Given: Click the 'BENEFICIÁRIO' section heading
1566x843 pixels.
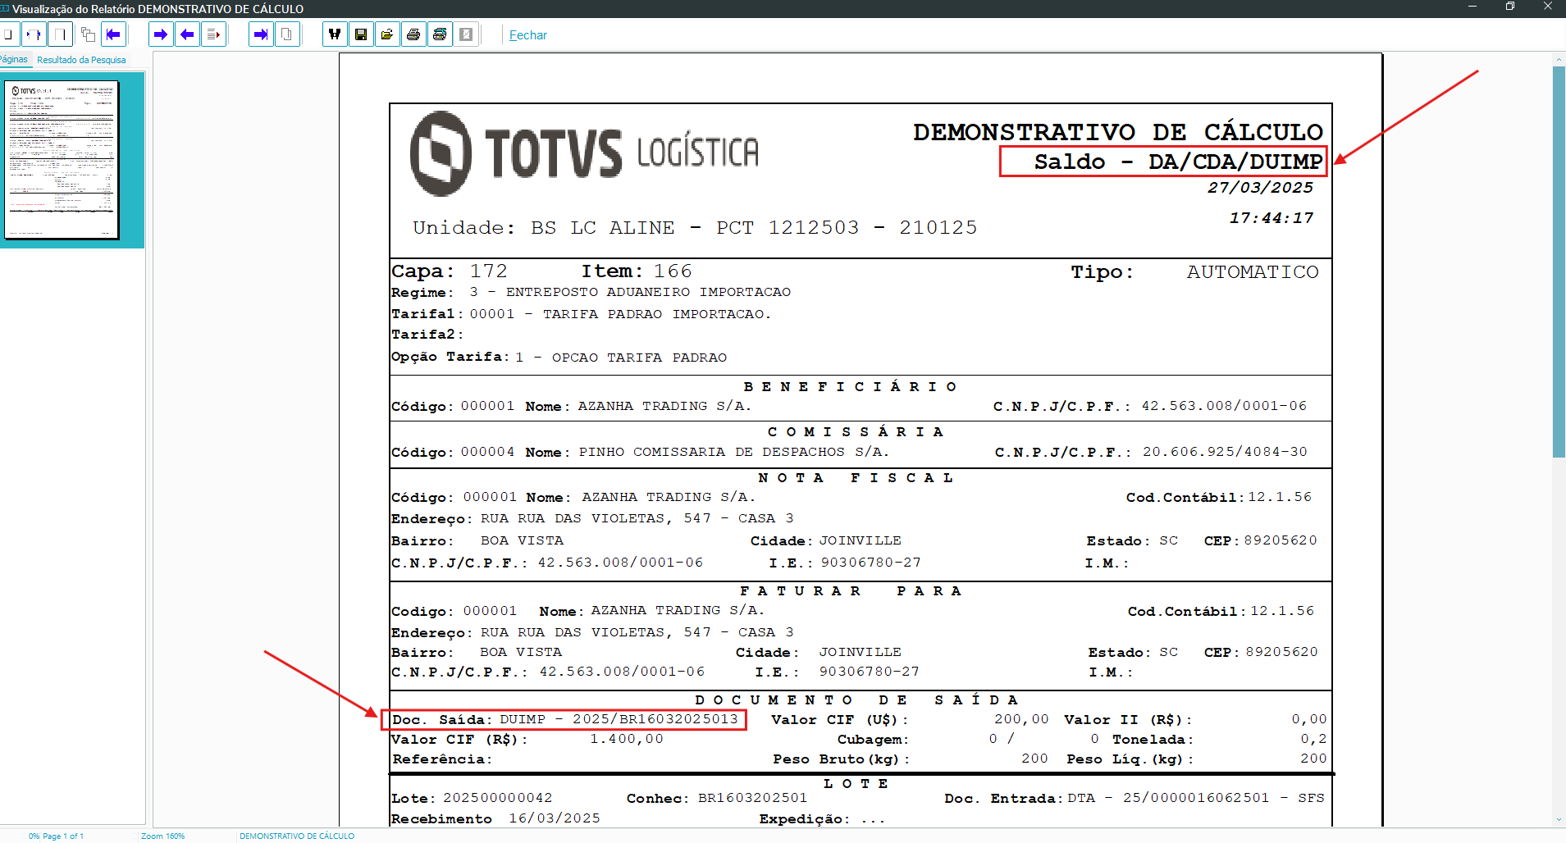Looking at the screenshot, I should [851, 387].
